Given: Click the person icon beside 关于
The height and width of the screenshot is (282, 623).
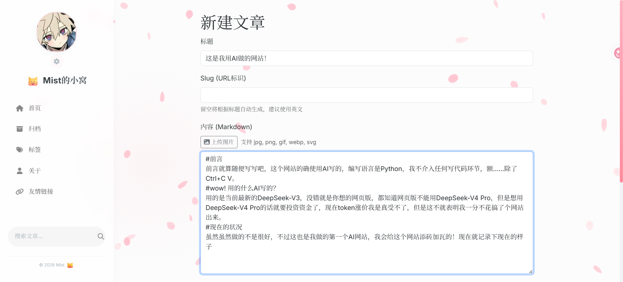Looking at the screenshot, I should coord(19,171).
